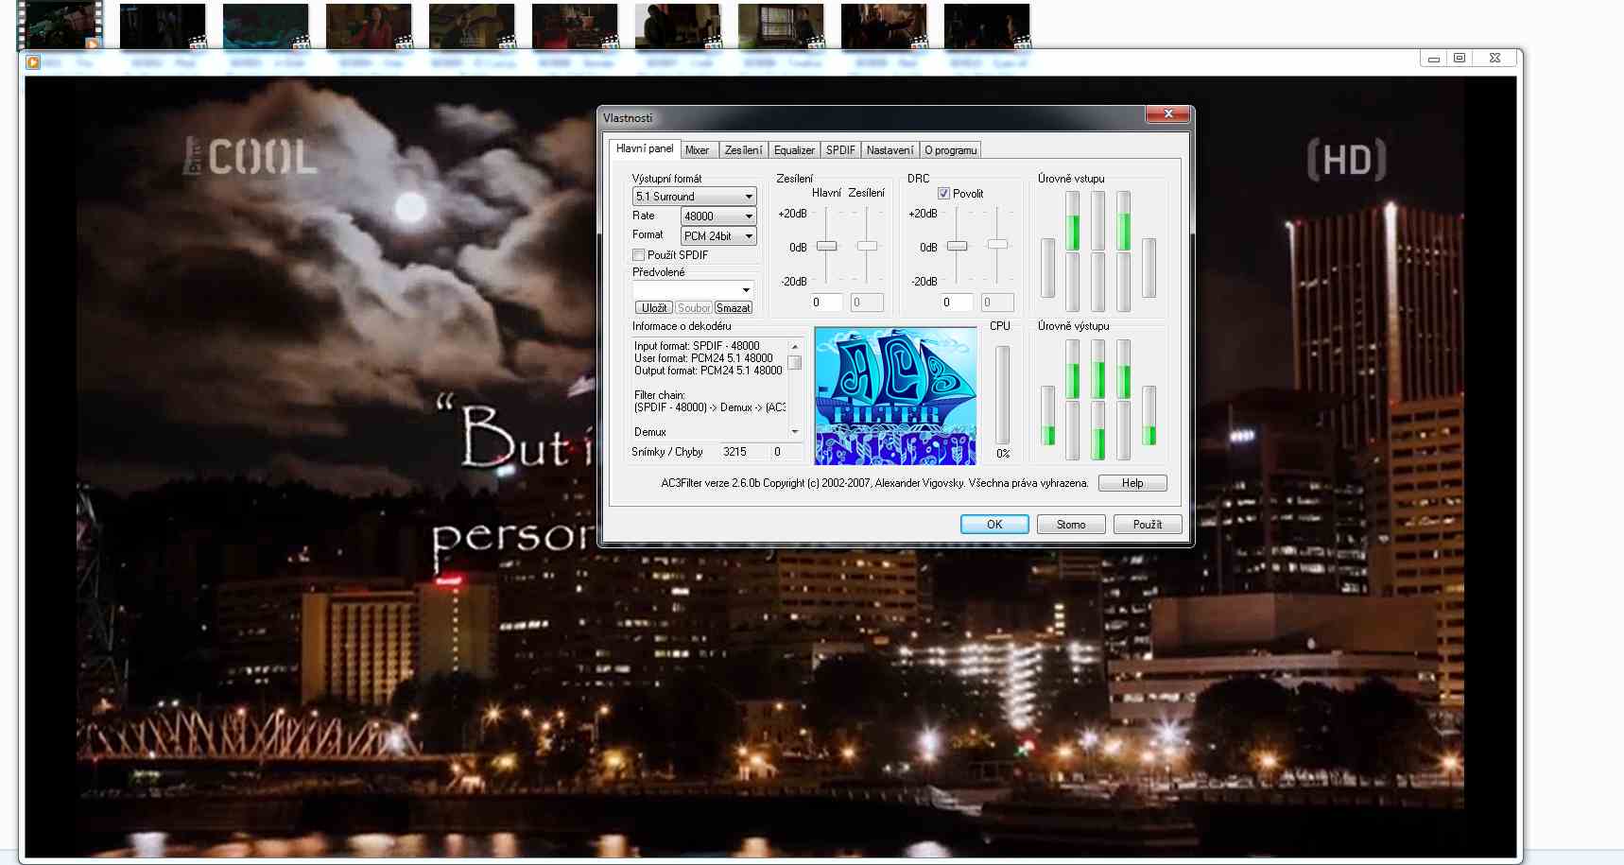Click the DRC value input field

tap(957, 303)
